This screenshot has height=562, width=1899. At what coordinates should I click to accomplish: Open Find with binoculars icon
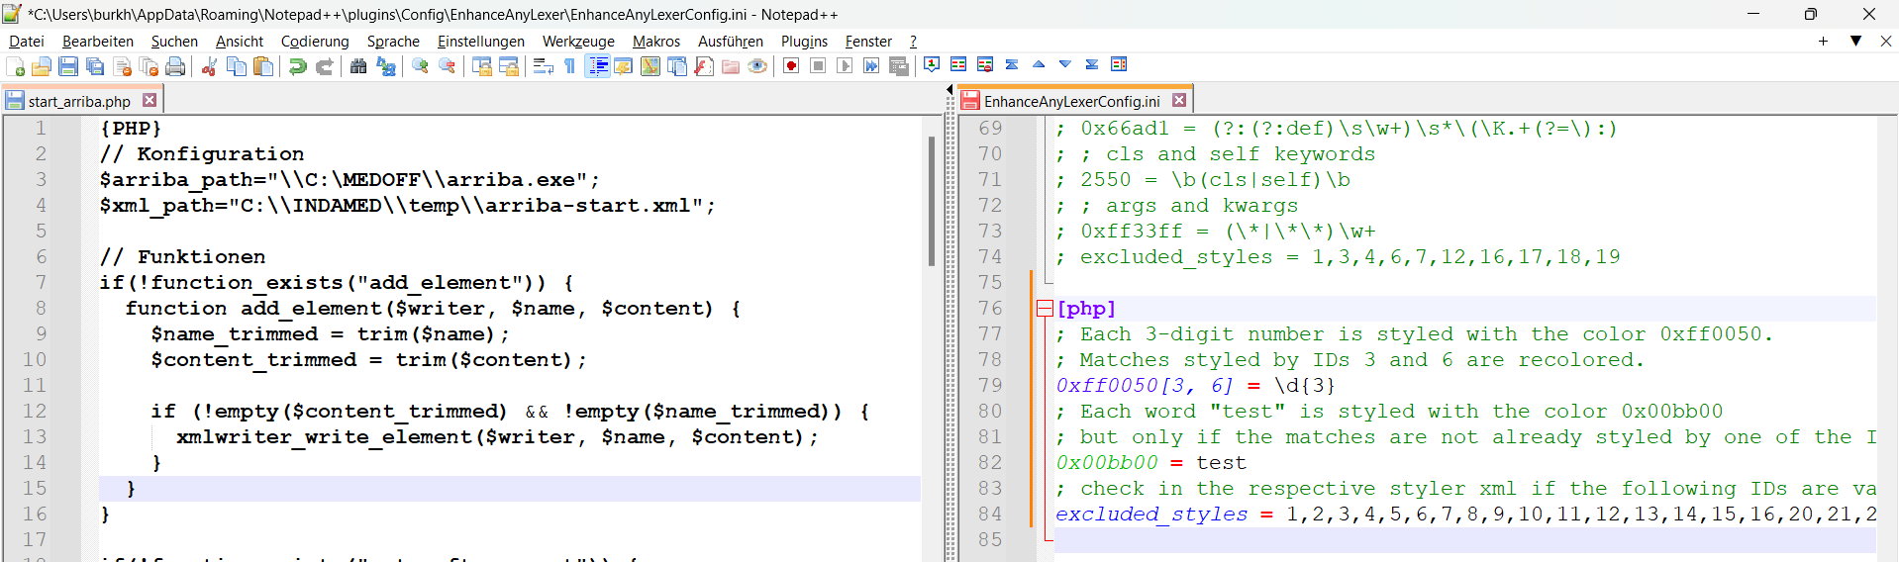point(358,66)
